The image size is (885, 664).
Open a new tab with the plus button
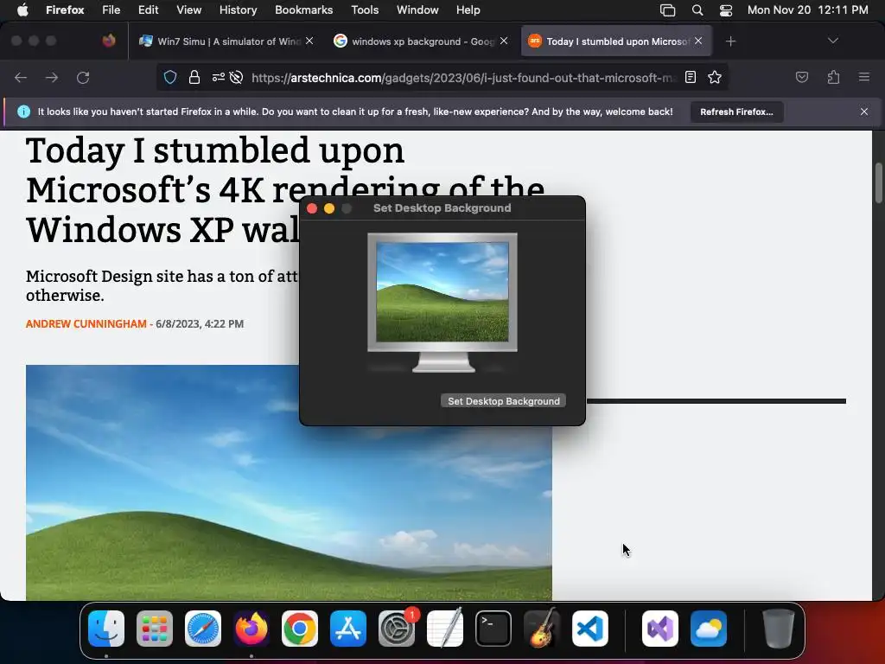[730, 41]
